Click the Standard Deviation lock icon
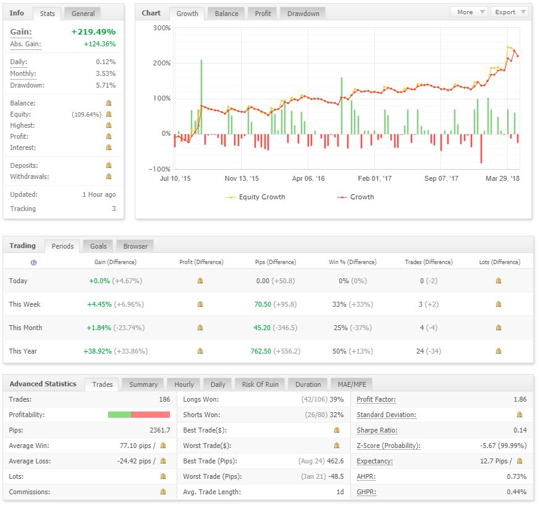Image resolution: width=540 pixels, height=506 pixels. 520,415
